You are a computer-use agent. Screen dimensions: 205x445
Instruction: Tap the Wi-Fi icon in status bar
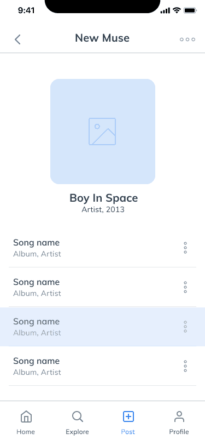pos(177,10)
